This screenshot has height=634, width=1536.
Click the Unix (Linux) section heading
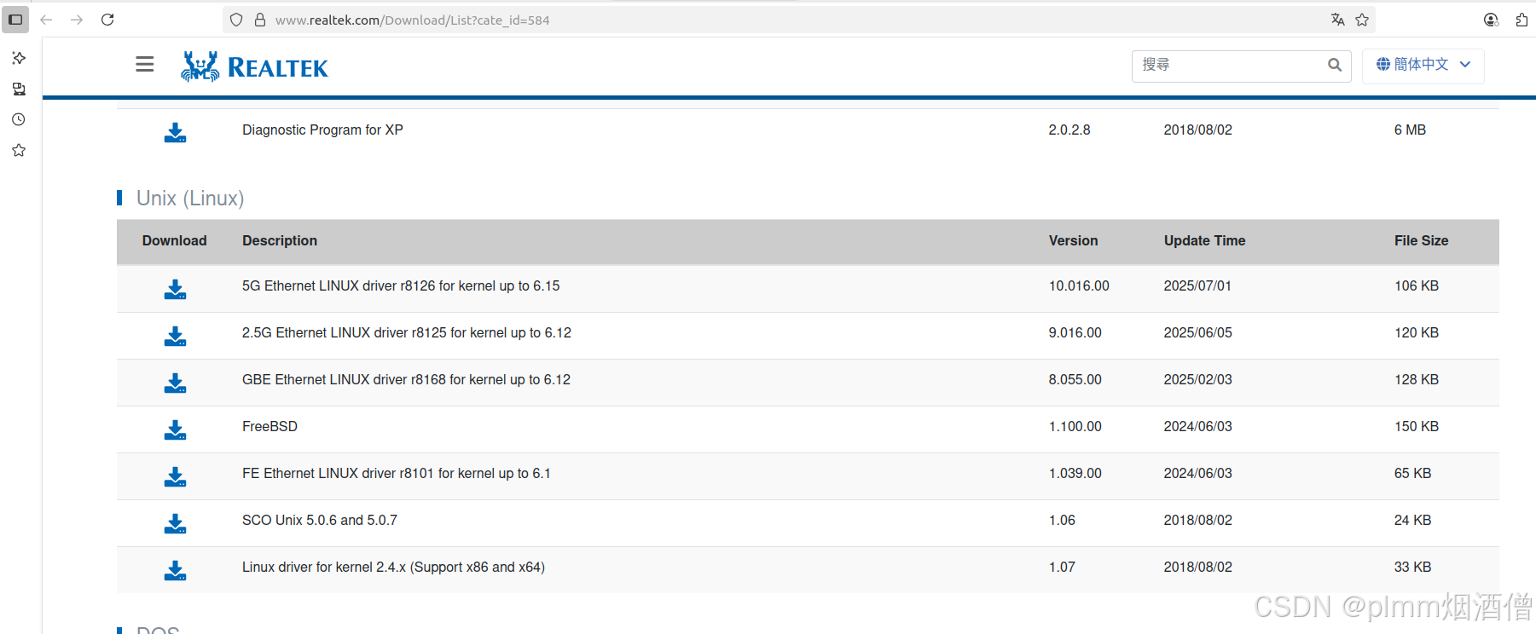click(190, 199)
